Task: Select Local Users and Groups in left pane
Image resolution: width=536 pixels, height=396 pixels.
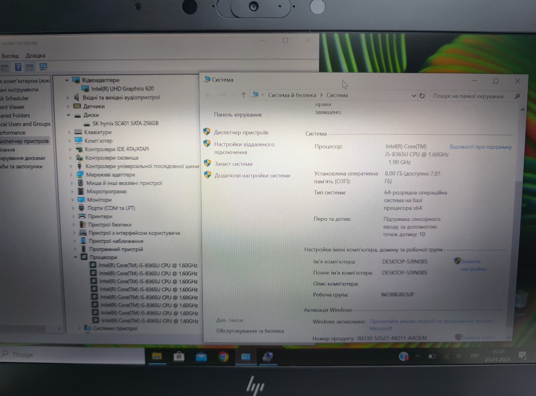Action: (25, 124)
